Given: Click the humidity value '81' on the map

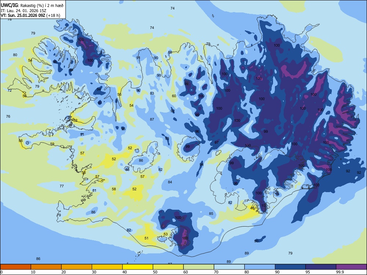Looking at the screenshot, I should pos(94,190).
